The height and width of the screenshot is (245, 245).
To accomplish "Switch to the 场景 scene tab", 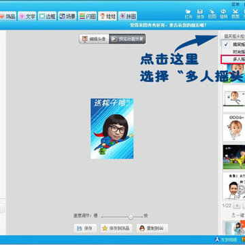I will [x=67, y=16].
